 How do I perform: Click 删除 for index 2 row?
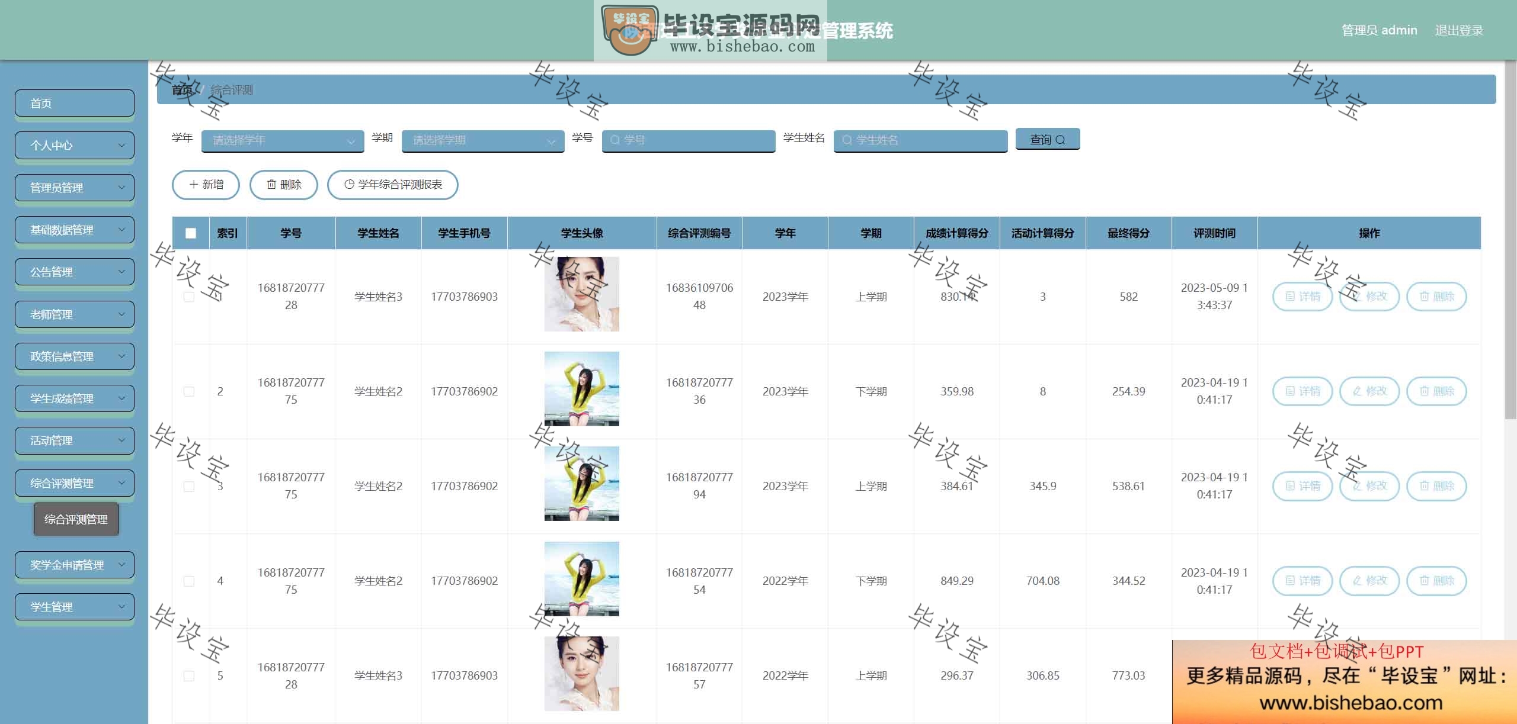1436,391
